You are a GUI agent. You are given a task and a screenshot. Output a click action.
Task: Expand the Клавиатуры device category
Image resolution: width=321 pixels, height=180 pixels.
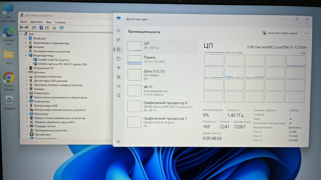27,93
